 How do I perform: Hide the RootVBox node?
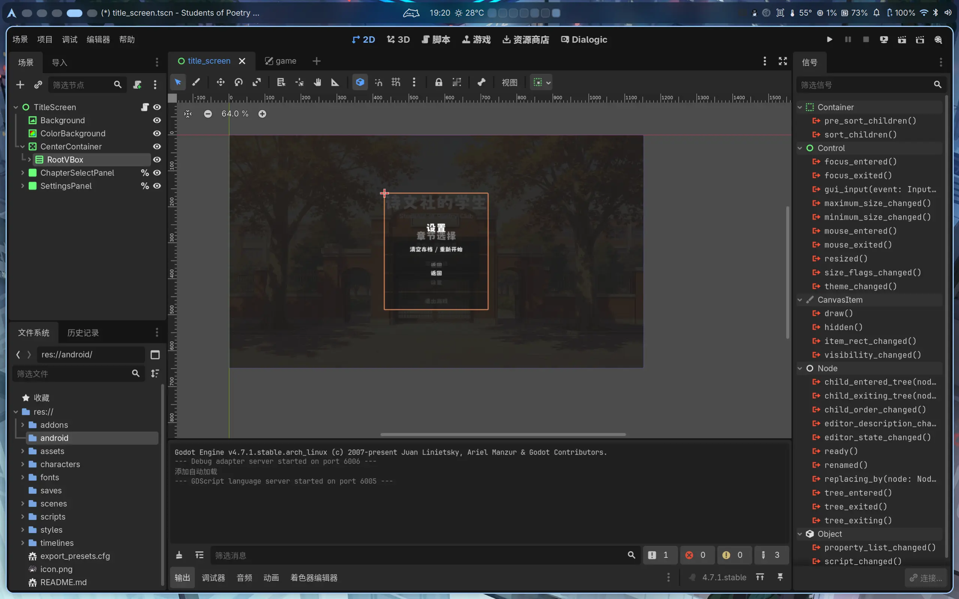click(157, 159)
